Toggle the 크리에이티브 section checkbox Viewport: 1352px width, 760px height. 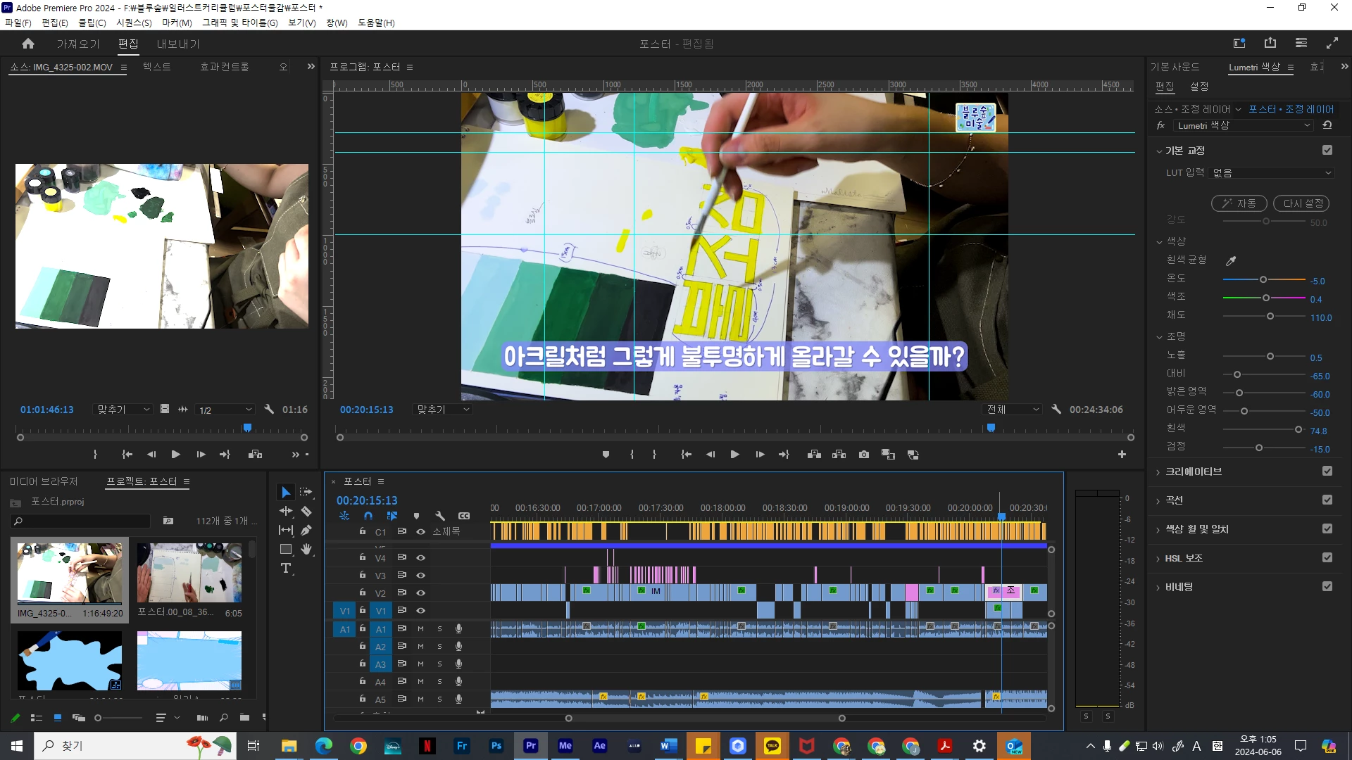[1327, 471]
